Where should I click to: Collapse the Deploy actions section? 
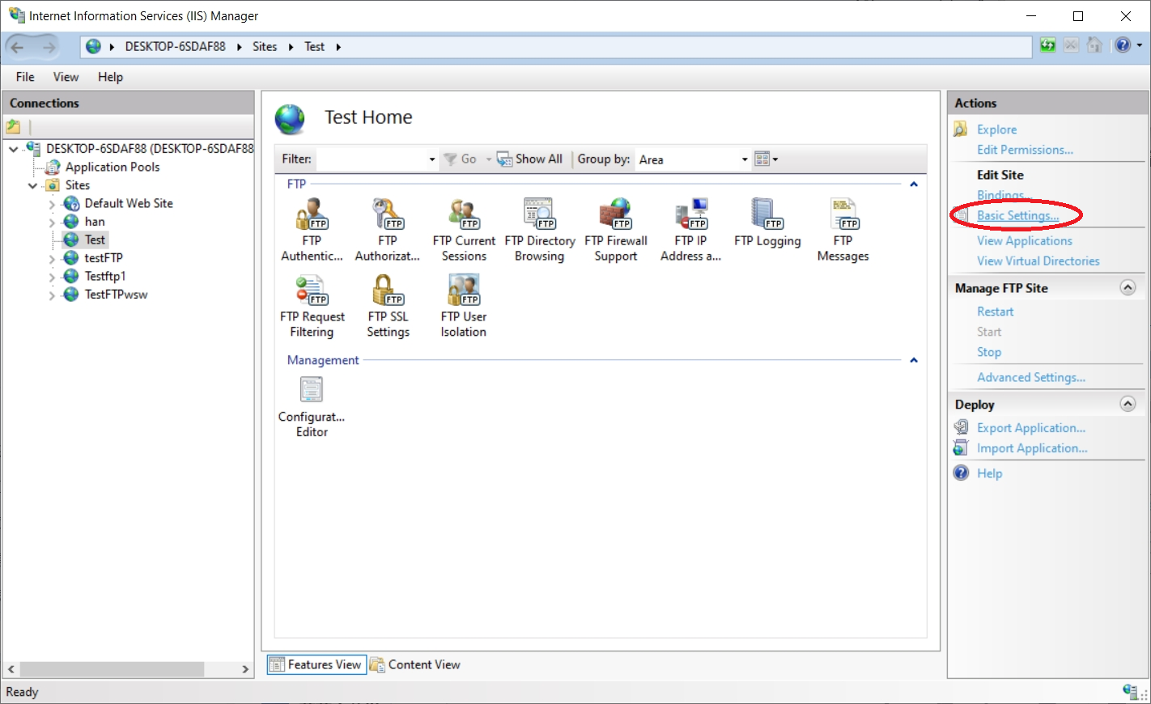(x=1128, y=403)
